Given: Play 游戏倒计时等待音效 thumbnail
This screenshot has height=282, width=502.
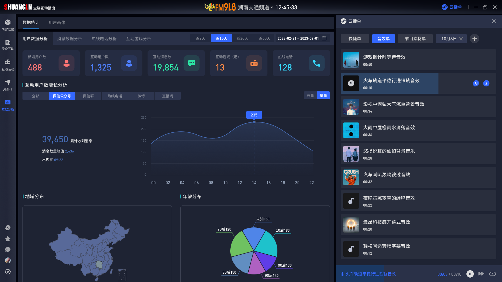Looking at the screenshot, I should (x=351, y=60).
